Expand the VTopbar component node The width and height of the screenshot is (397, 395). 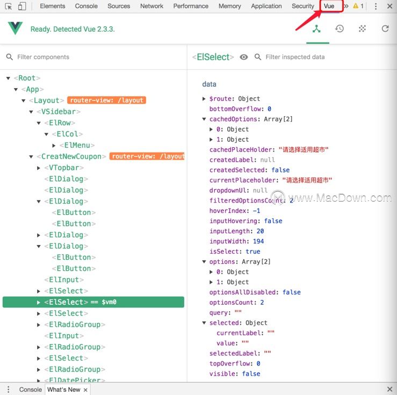pos(39,168)
